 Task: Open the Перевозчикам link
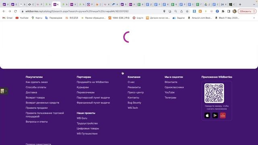[85, 92]
